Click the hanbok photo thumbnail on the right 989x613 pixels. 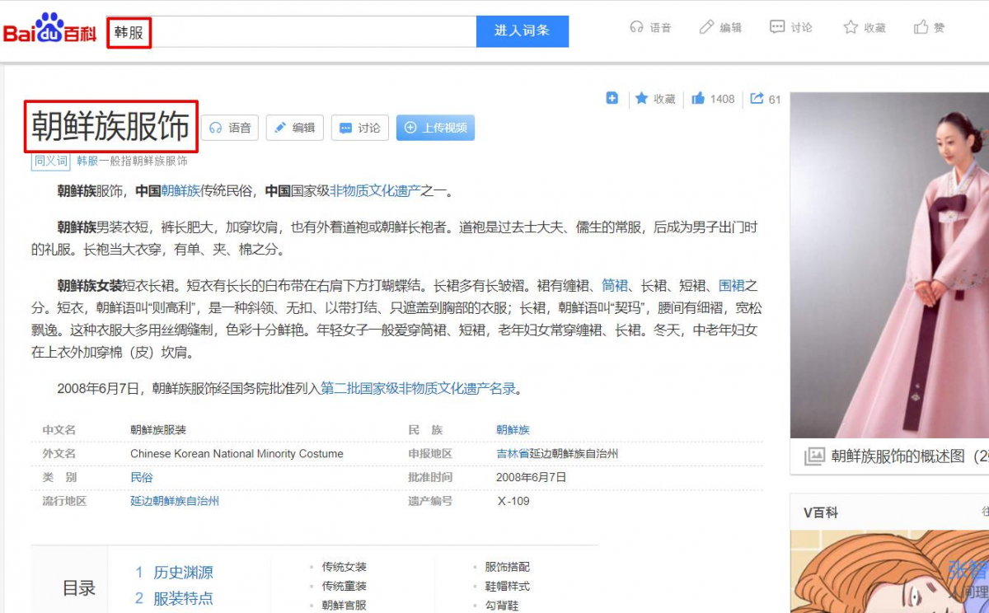(890, 264)
